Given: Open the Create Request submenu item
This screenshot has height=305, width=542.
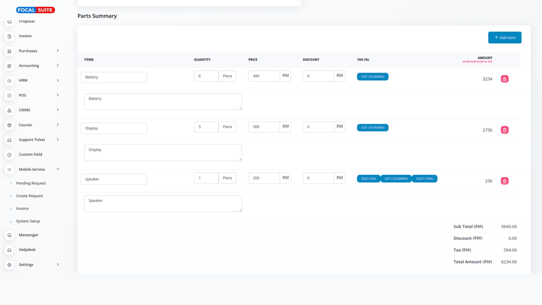Looking at the screenshot, I should click(29, 196).
